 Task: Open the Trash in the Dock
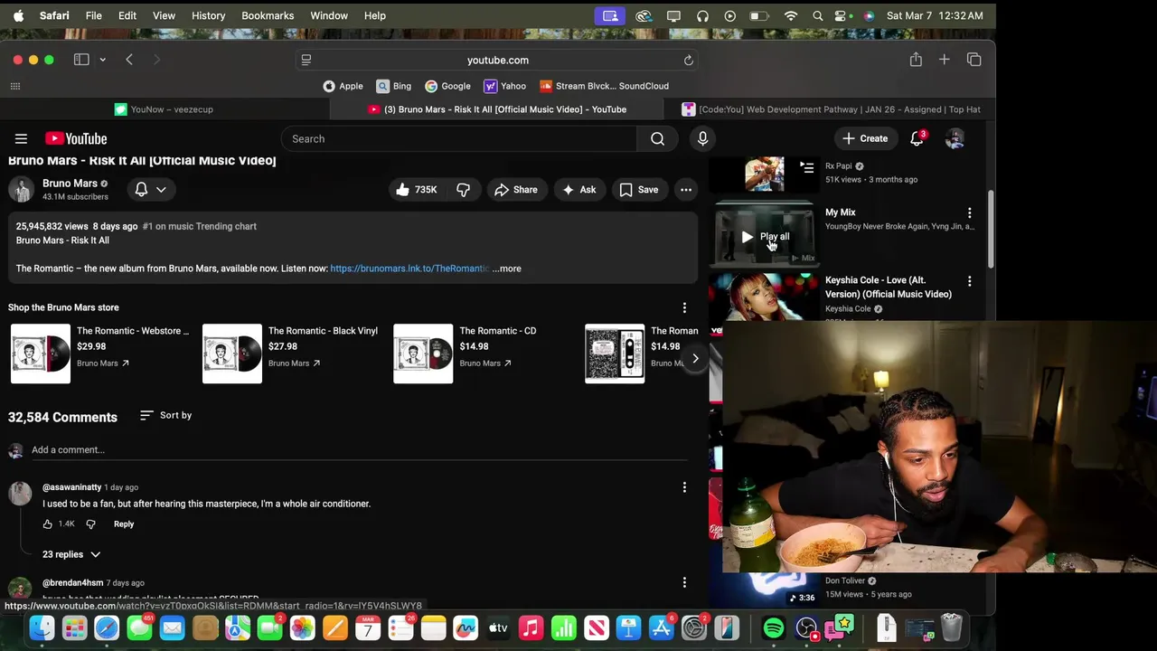pyautogui.click(x=951, y=627)
